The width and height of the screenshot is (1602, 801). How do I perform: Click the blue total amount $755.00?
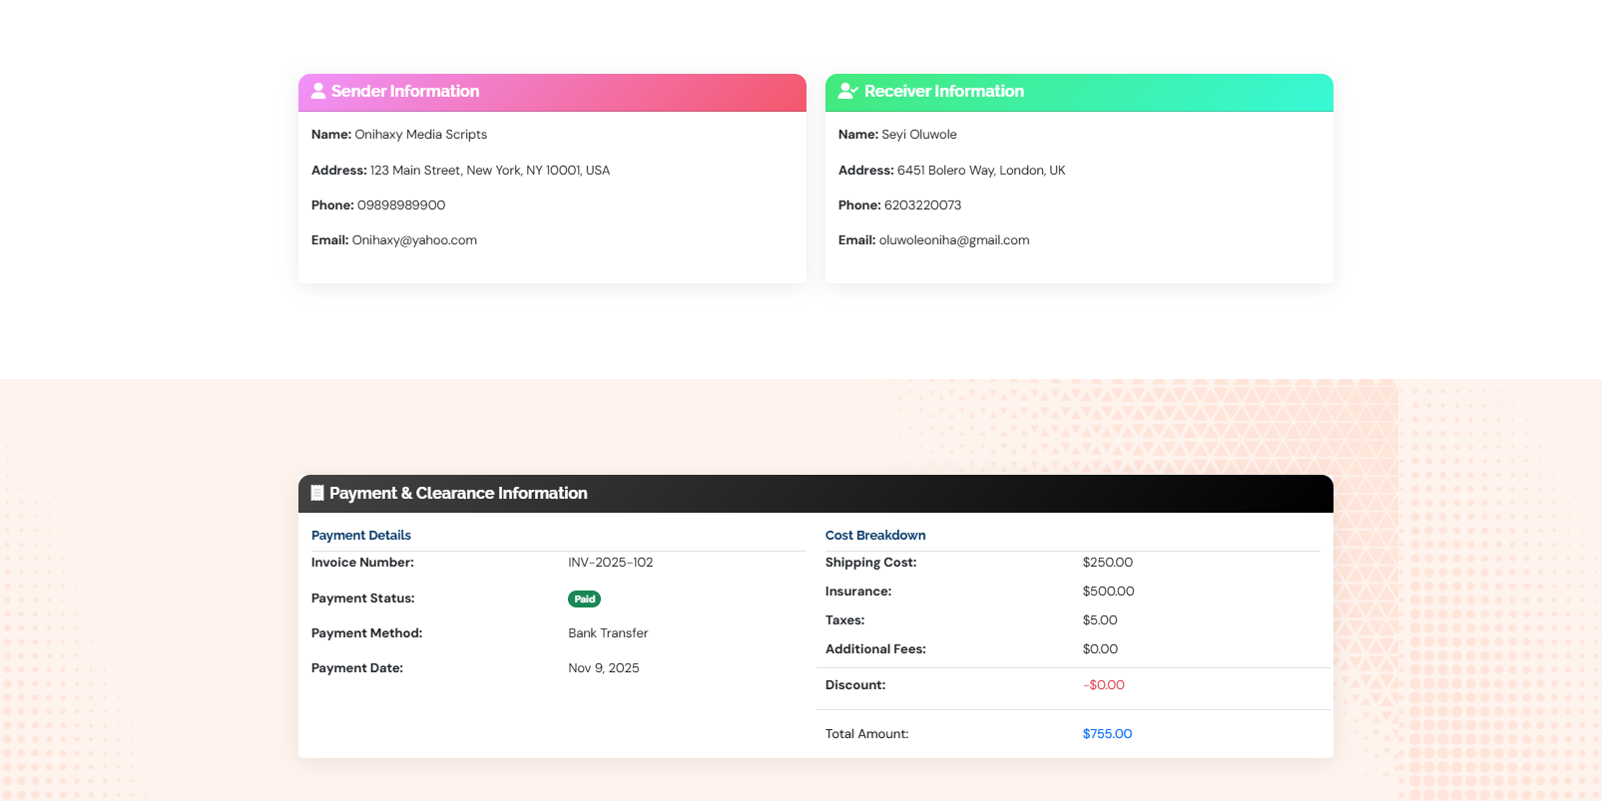pos(1107,734)
